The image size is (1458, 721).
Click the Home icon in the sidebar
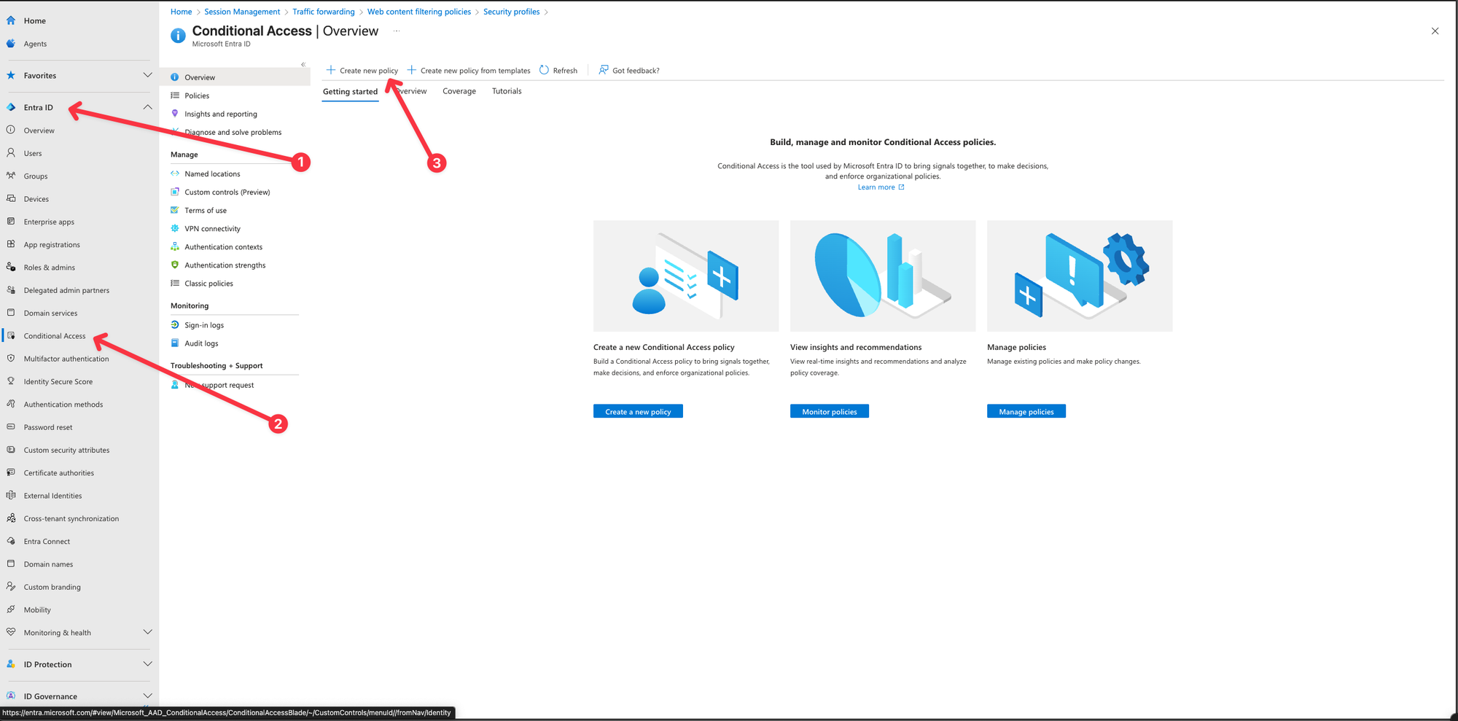pos(11,20)
